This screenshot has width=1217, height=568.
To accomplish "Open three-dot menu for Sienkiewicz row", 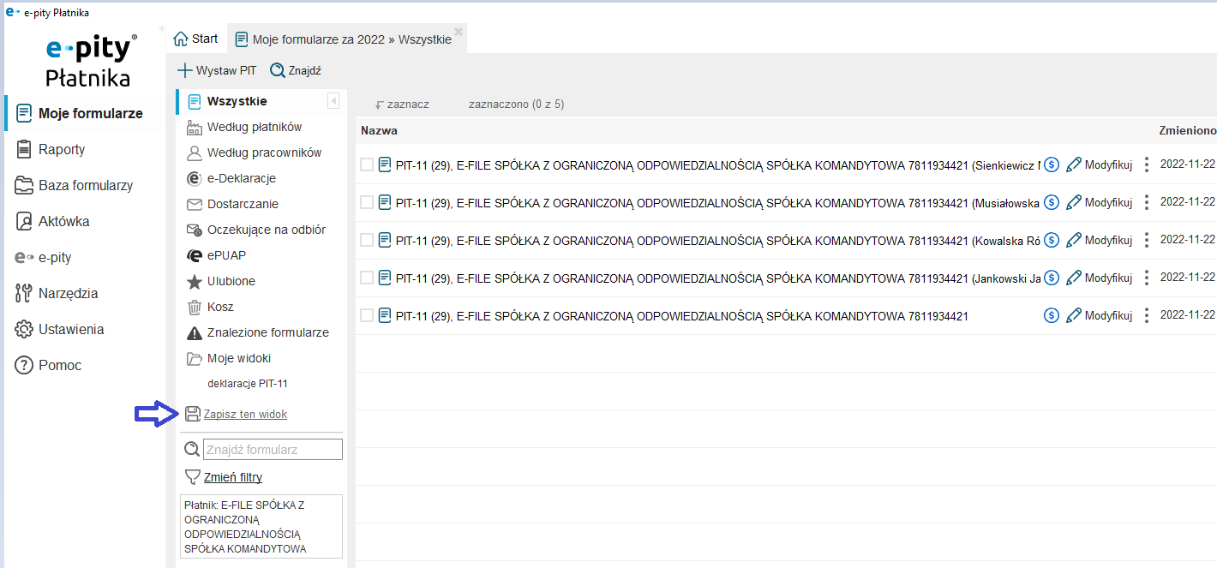I will coord(1147,165).
